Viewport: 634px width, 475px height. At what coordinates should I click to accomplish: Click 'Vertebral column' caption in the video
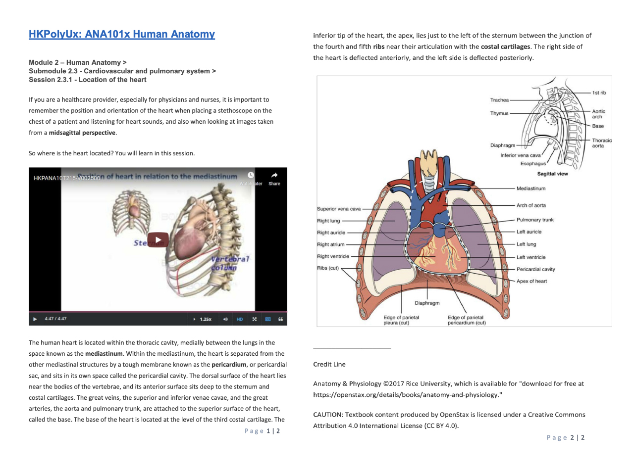pyautogui.click(x=230, y=263)
